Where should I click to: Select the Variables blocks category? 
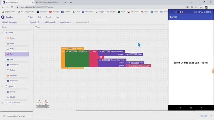[17, 75]
